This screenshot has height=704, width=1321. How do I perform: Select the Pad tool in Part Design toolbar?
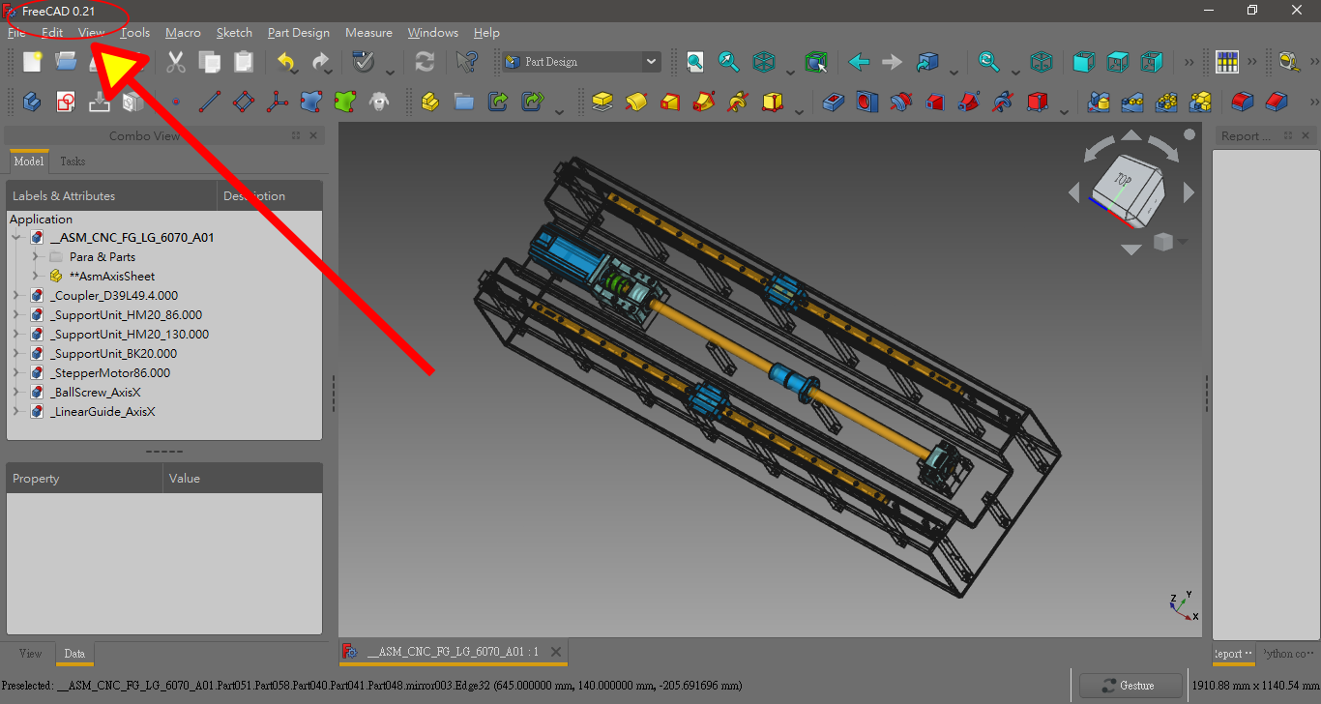coord(602,102)
